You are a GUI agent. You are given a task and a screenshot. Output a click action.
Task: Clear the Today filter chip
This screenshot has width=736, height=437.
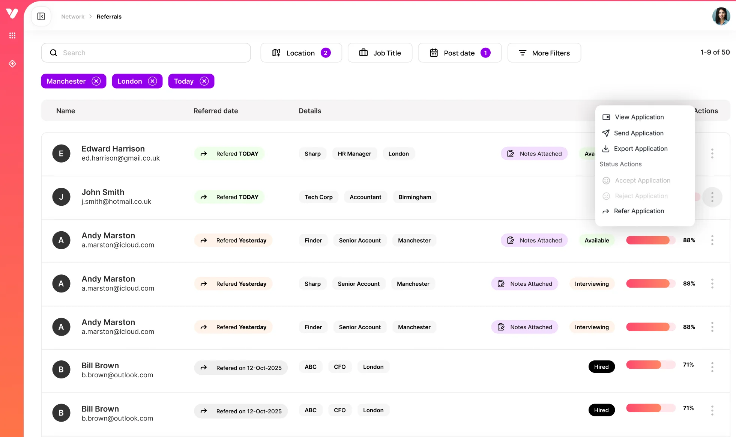pyautogui.click(x=204, y=81)
